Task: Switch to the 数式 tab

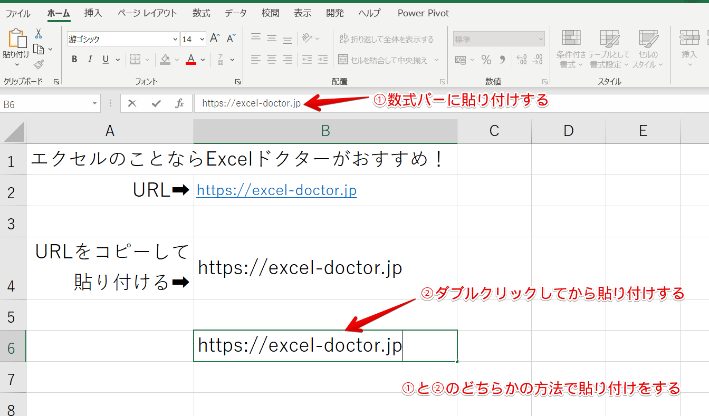Action: 202,13
